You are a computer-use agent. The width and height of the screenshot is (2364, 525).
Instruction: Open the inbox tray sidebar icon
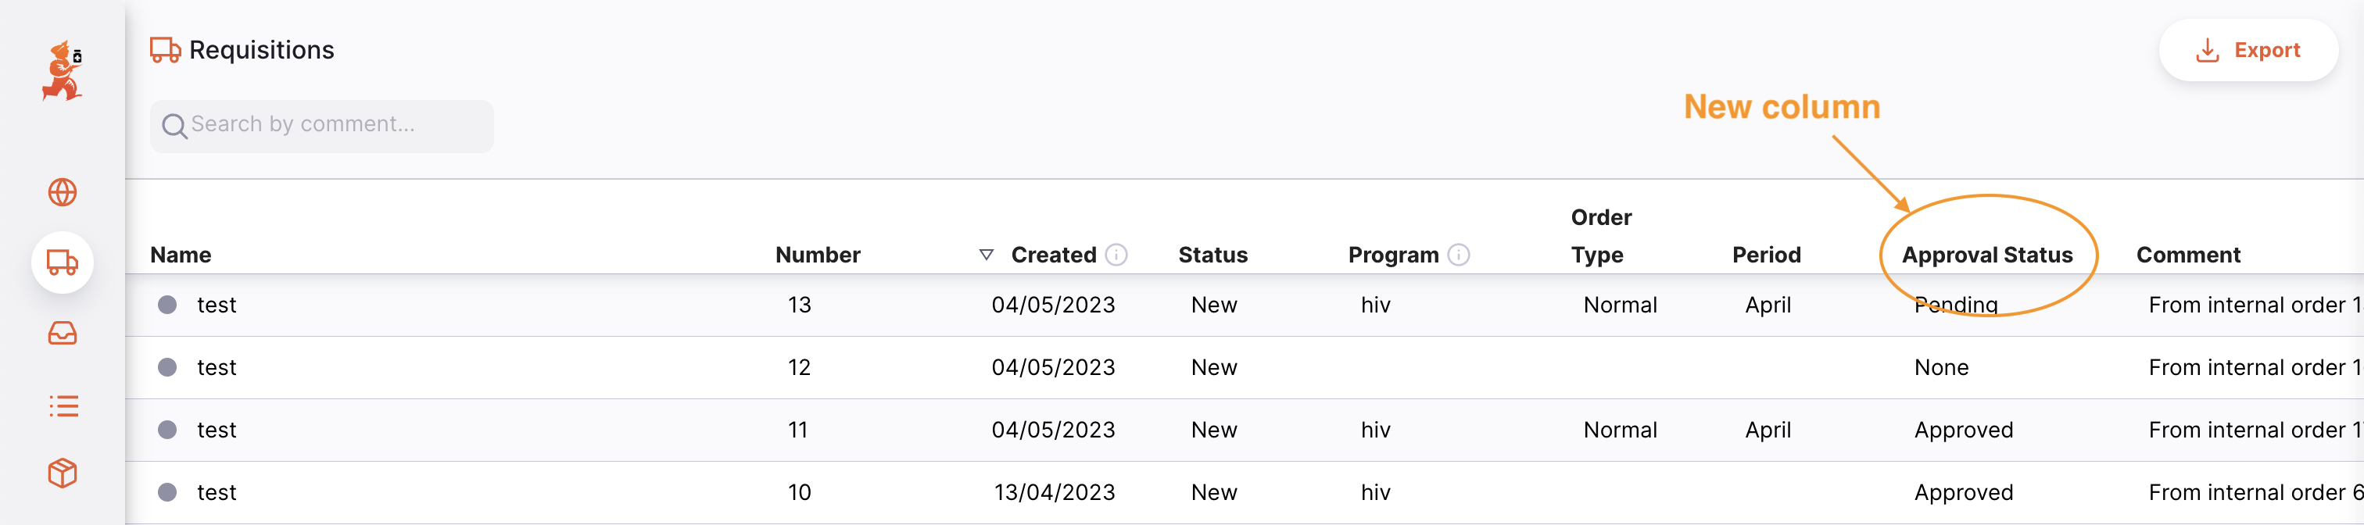(x=63, y=333)
